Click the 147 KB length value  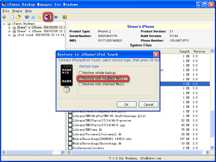[x=184, y=139]
